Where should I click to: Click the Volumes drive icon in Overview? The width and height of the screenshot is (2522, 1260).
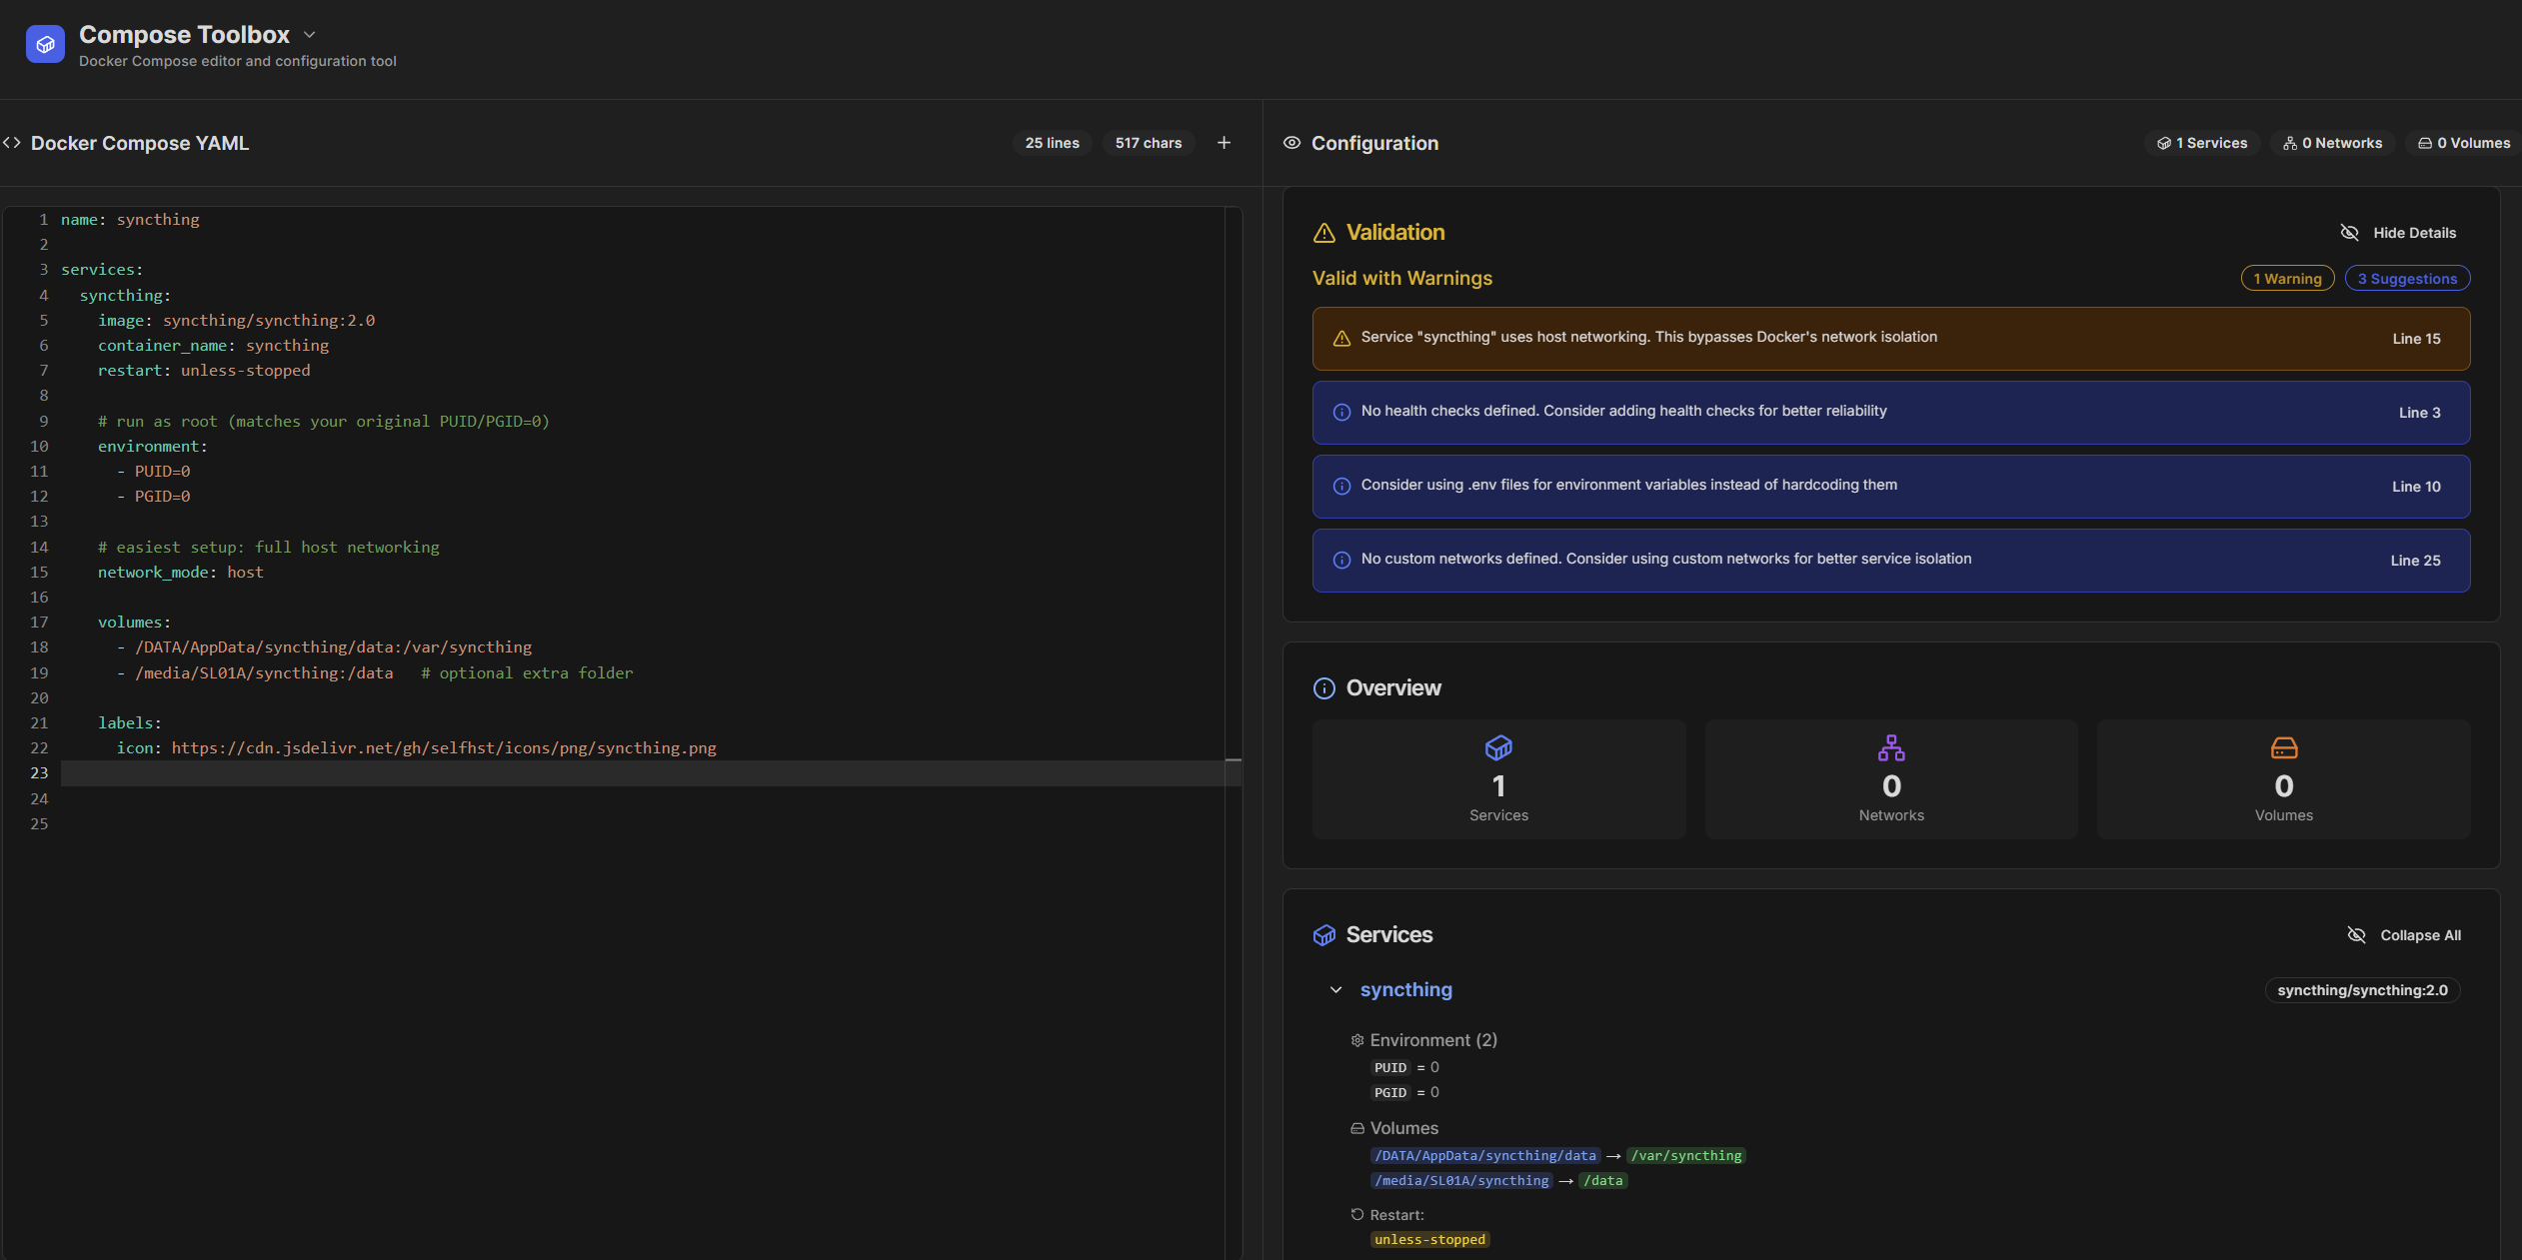point(2283,747)
